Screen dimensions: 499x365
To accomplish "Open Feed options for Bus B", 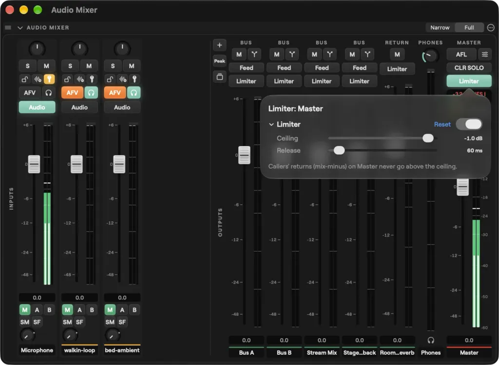I will click(284, 68).
